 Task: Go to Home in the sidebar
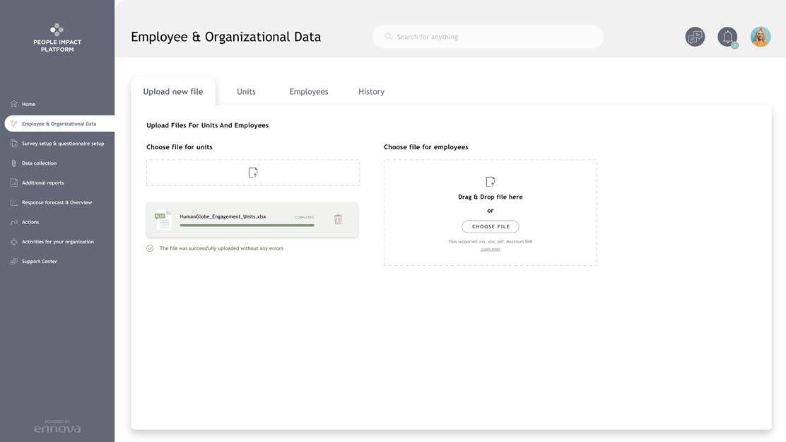[28, 104]
